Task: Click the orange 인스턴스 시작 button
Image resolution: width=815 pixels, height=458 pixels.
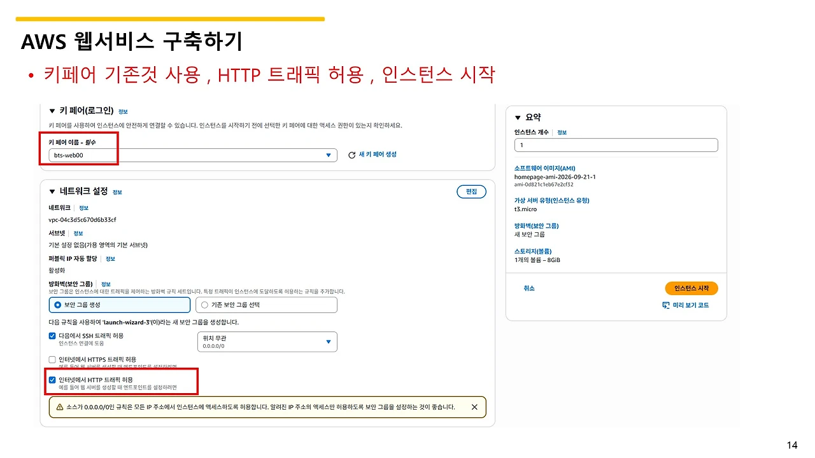Action: point(691,288)
